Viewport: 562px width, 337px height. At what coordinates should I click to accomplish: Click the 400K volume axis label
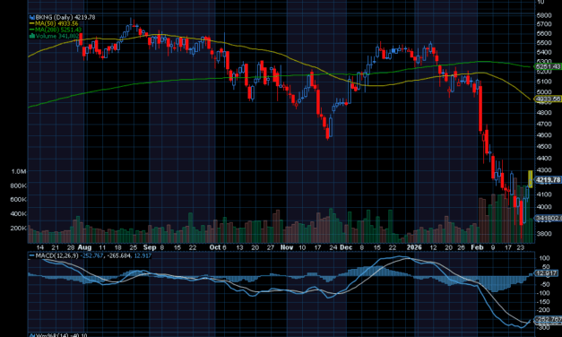pyautogui.click(x=18, y=213)
